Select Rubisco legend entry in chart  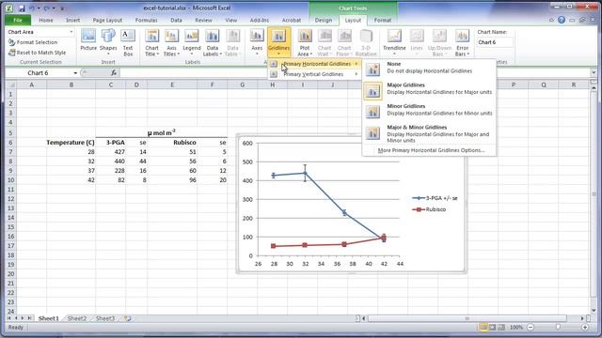click(x=429, y=209)
